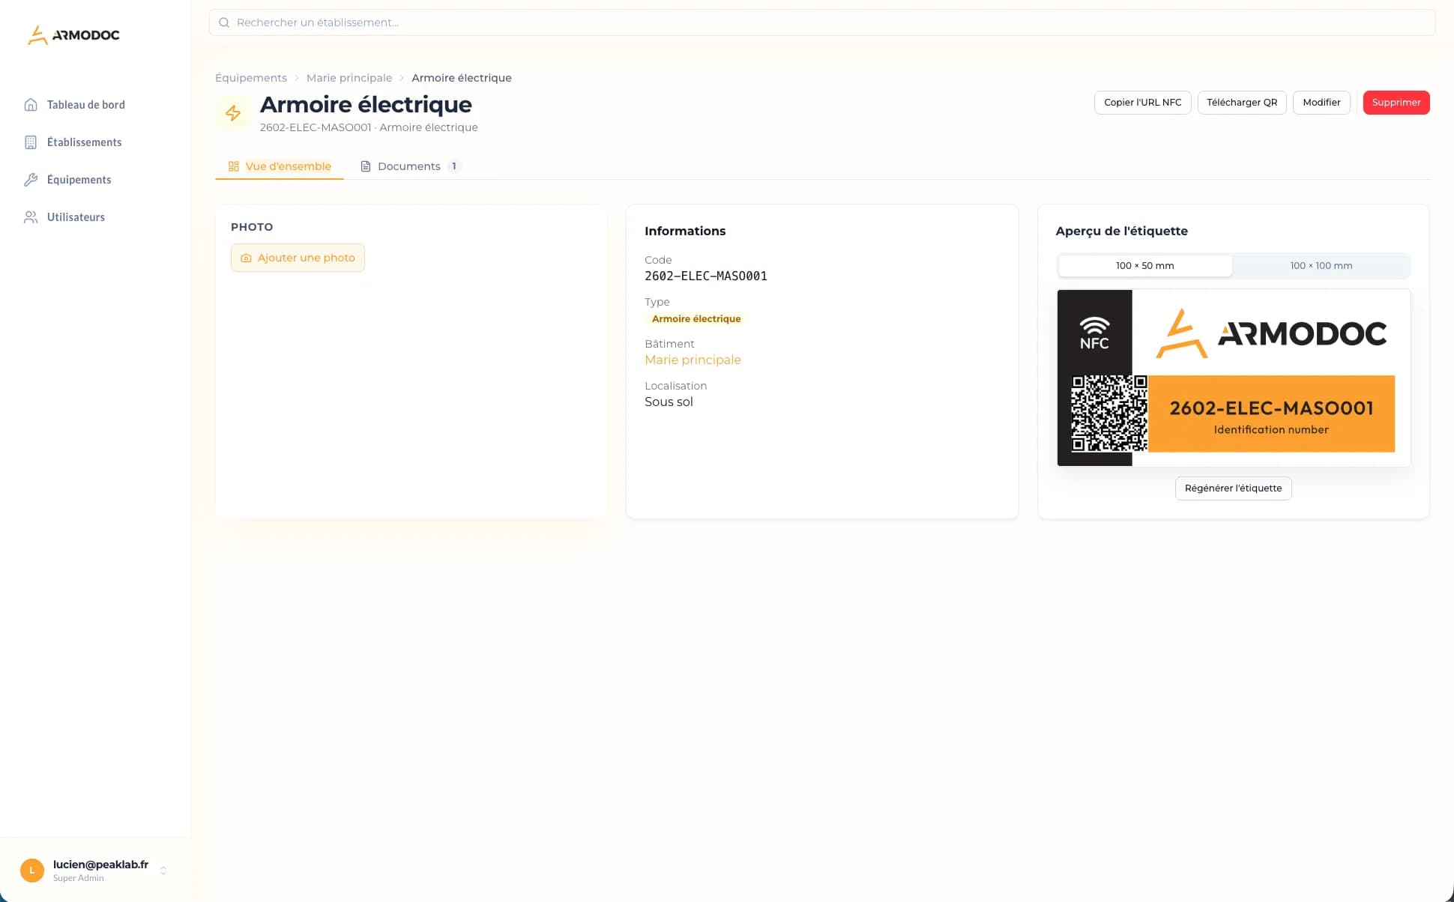Image resolution: width=1454 pixels, height=902 pixels.
Task: Click the Ajouter une photo button
Action: (x=298, y=258)
